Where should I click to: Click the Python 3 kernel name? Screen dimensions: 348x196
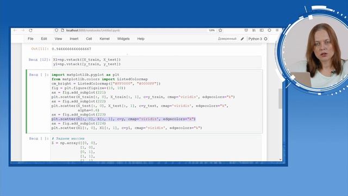[x=255, y=39]
